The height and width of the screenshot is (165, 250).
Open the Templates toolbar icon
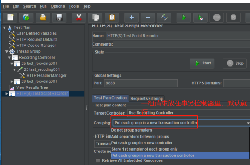click(27, 18)
